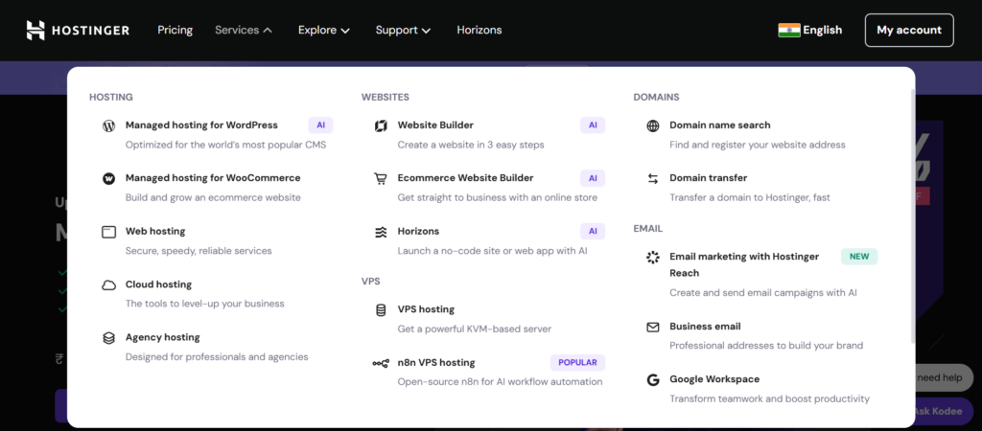Click the POPULAR badge on n8n VPS hosting

point(577,363)
